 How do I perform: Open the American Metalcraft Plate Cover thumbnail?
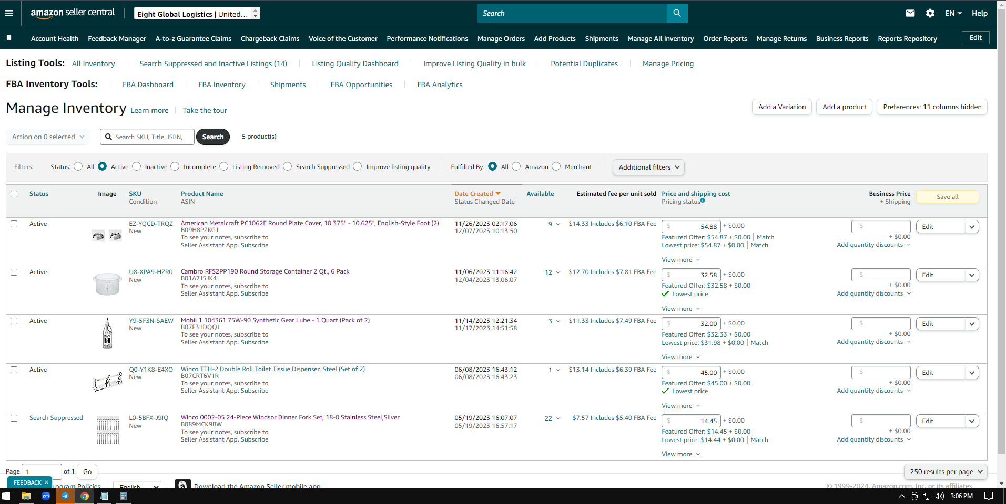(107, 236)
